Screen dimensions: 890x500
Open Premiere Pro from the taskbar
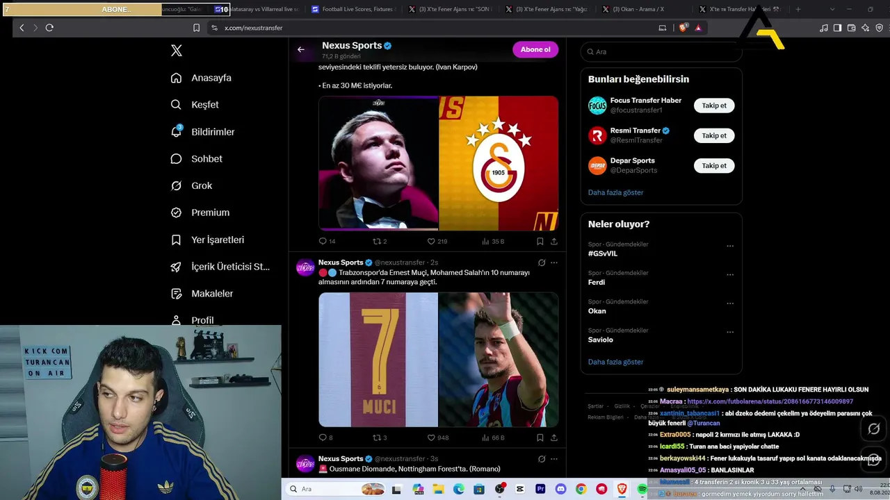[540, 489]
